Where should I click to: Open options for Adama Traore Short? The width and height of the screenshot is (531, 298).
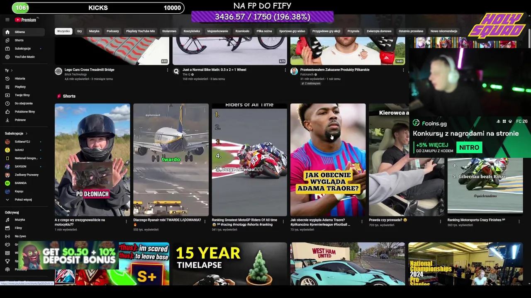click(x=362, y=221)
